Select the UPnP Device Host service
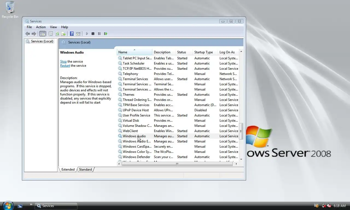The image size is (350, 210). [x=136, y=110]
